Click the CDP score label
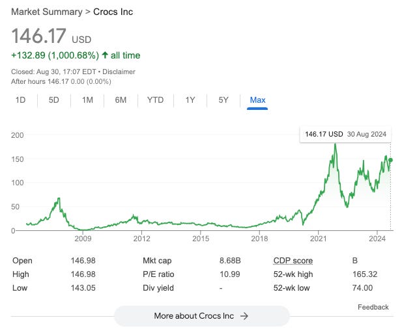Image resolution: width=402 pixels, height=331 pixels. [293, 261]
